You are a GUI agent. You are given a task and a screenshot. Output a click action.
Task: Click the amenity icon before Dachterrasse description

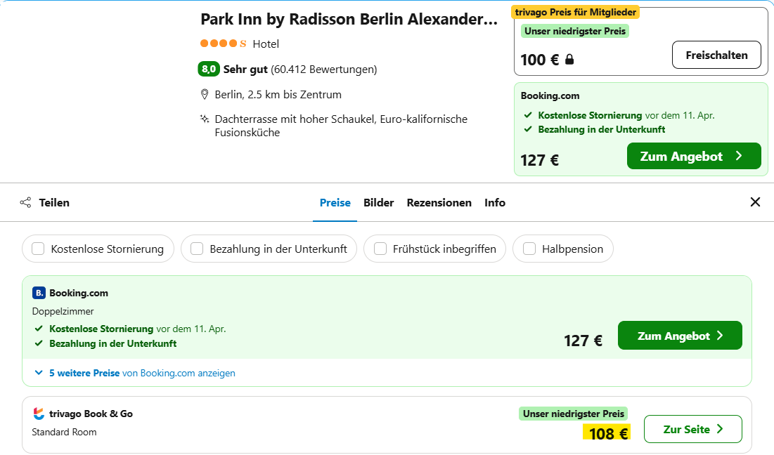pyautogui.click(x=204, y=119)
